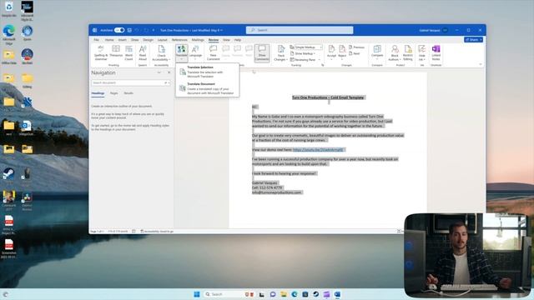This screenshot has width=534, height=300.
Task: Add a New Comment
Action: 214,53
